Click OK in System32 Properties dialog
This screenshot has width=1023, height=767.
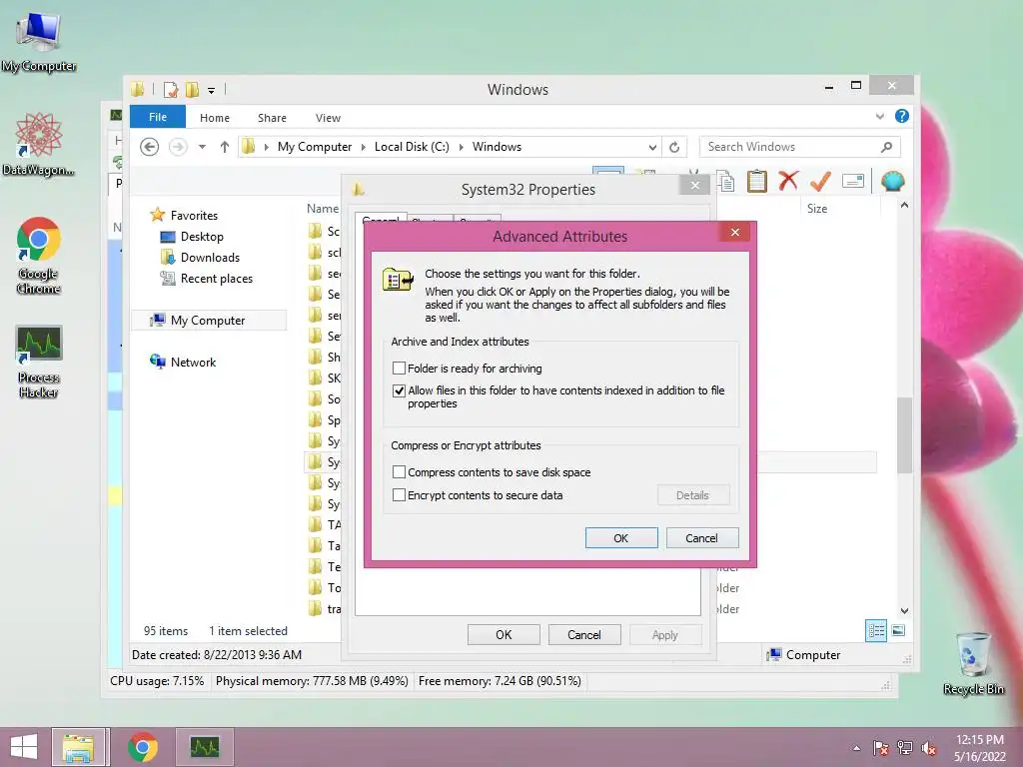504,634
